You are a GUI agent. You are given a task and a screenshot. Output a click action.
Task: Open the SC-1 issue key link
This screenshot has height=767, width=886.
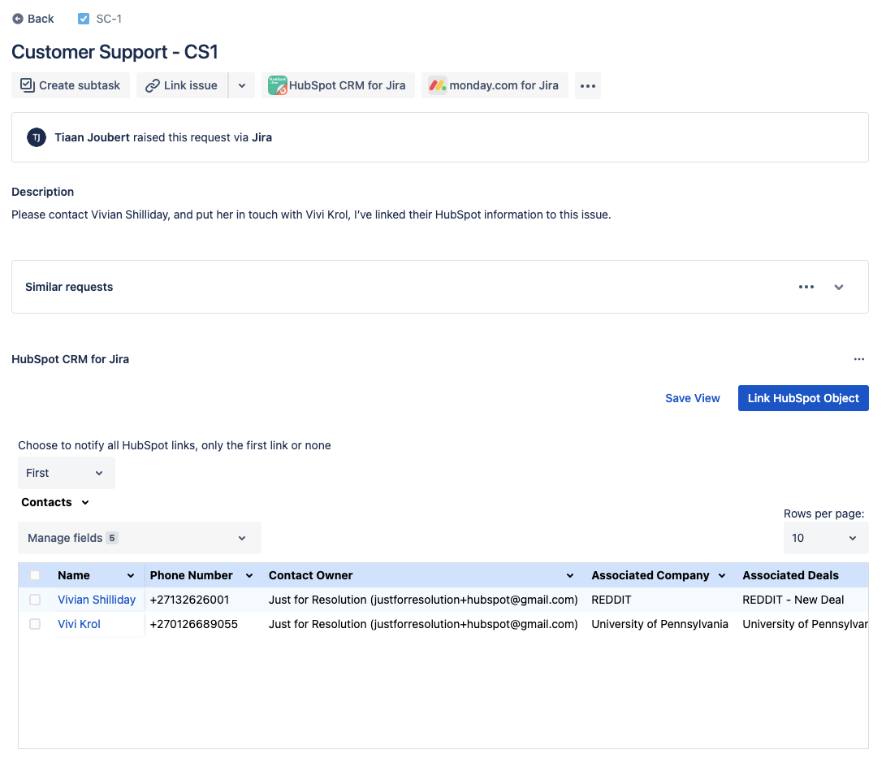109,19
